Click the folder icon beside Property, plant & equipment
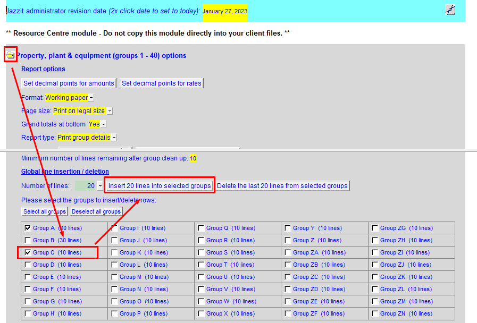 tap(10, 55)
